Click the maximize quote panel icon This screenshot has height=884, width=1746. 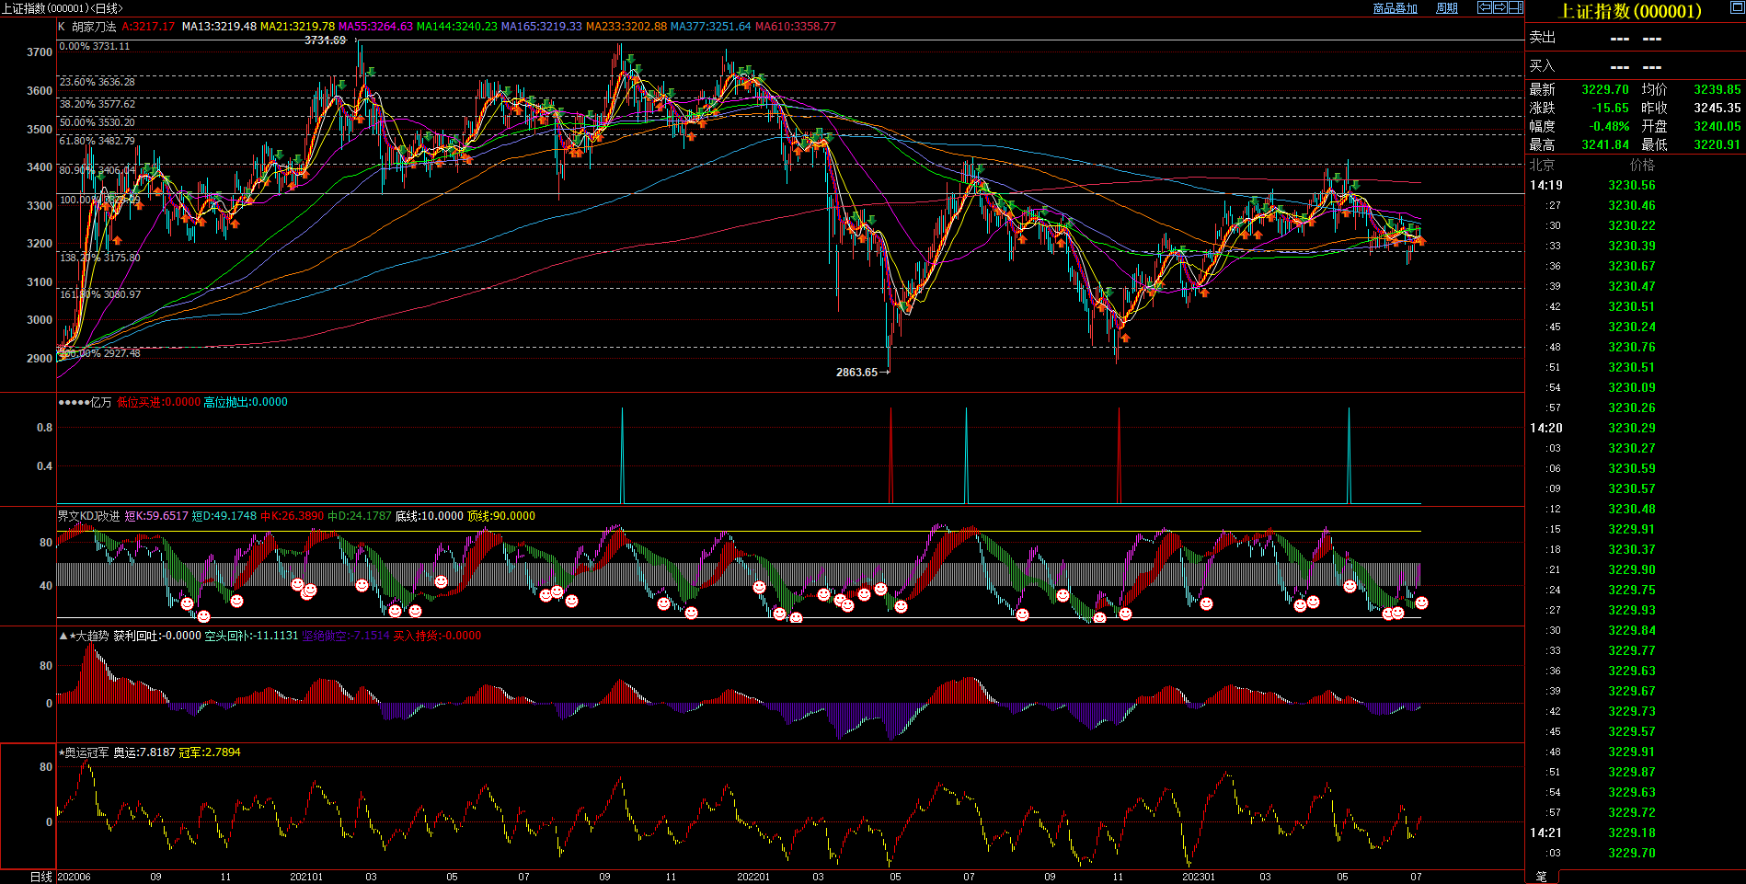1737,7
